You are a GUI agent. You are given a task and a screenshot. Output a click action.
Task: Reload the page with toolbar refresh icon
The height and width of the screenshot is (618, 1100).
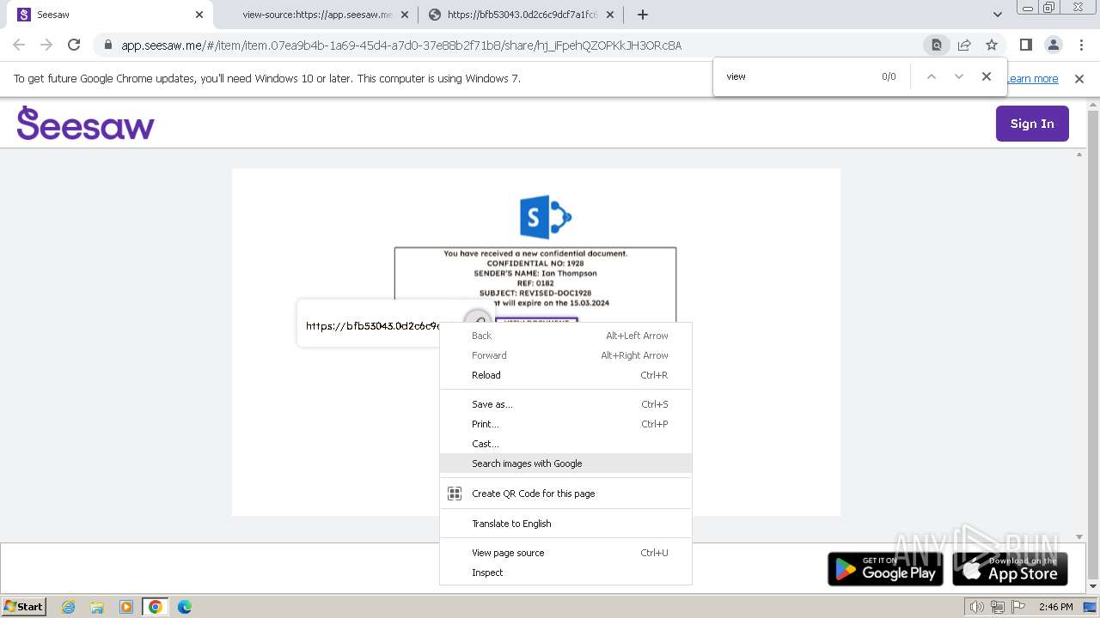74,45
